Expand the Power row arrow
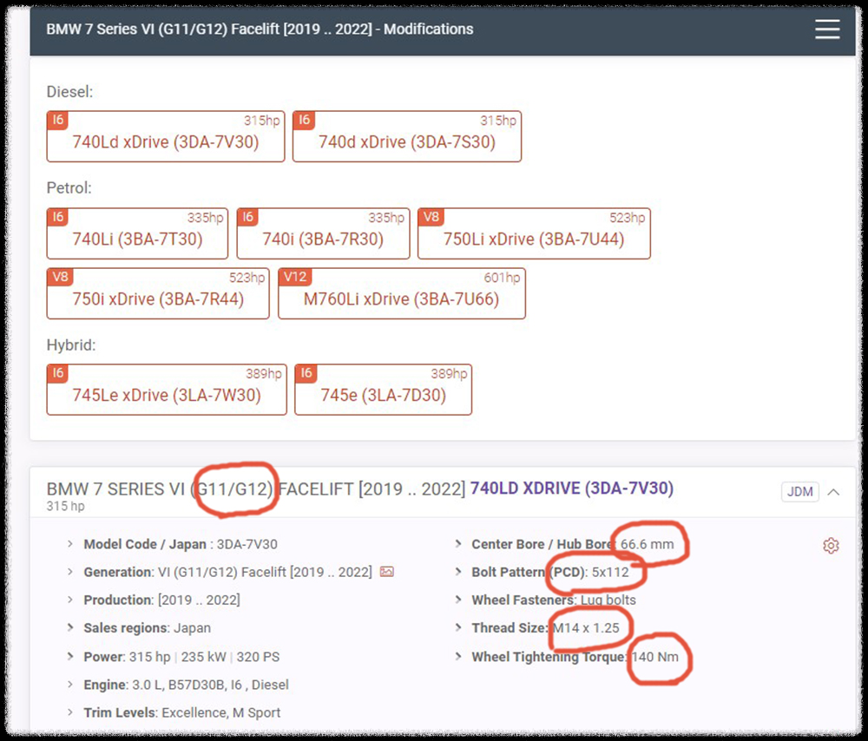868x741 pixels. click(69, 656)
